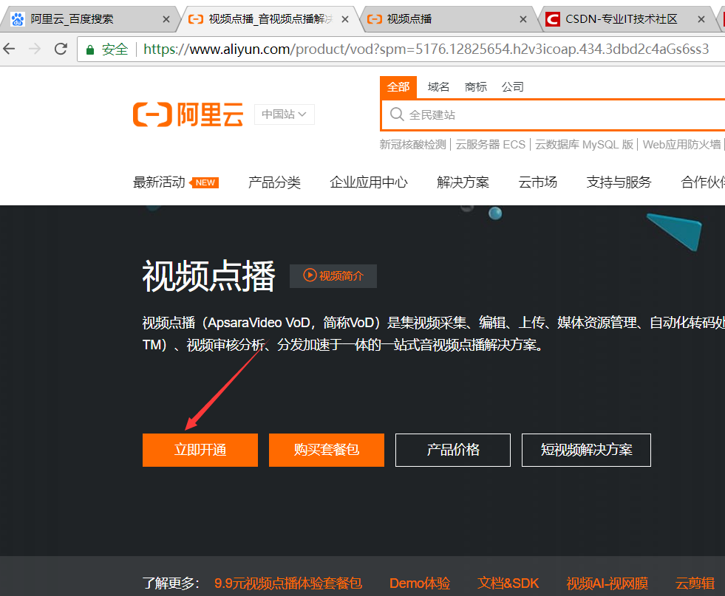Open 解决方案 nav menu

pos(463,182)
